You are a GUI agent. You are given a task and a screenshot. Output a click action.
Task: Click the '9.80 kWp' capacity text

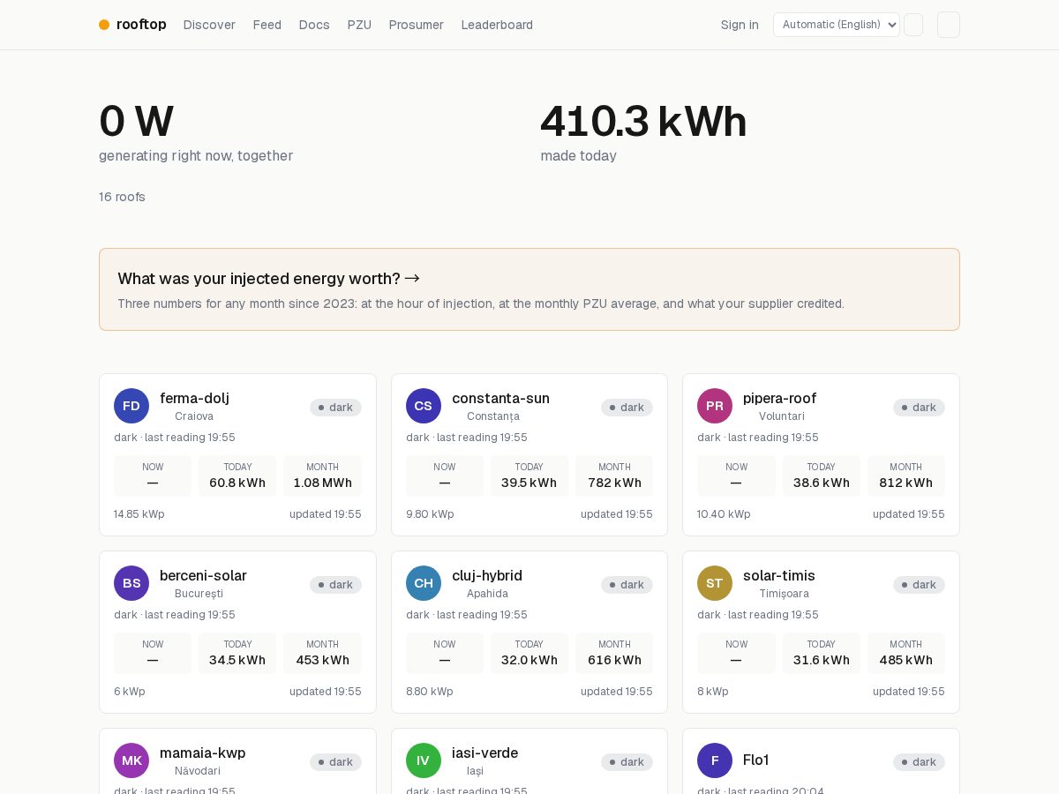(430, 514)
